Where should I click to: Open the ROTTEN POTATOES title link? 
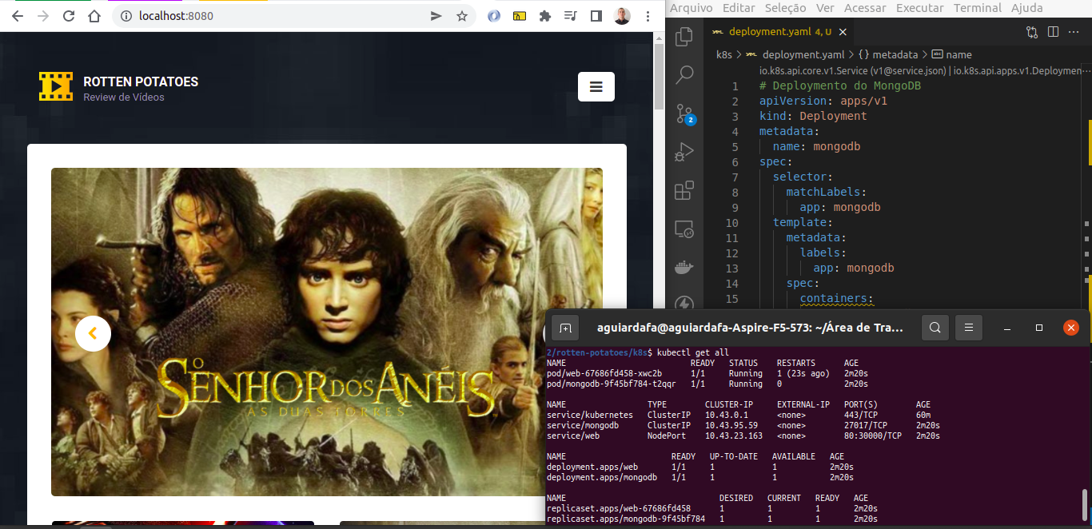pyautogui.click(x=141, y=82)
